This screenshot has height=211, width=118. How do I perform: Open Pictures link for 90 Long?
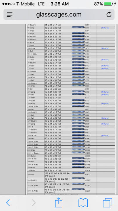click(x=105, y=28)
